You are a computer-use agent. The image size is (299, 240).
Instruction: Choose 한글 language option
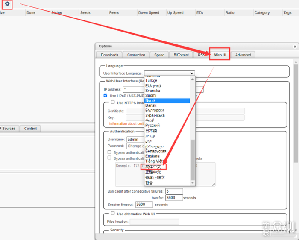pos(167,183)
